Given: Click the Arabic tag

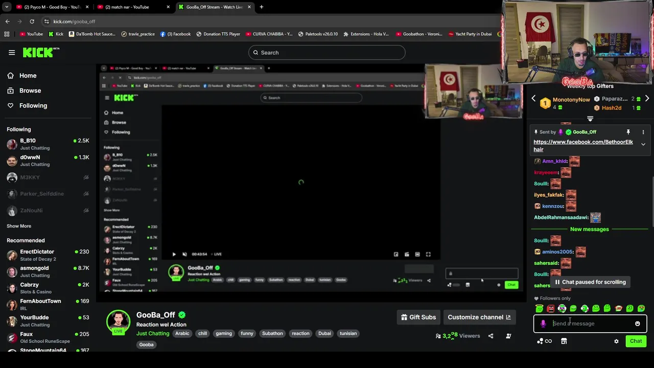Looking at the screenshot, I should 182,333.
